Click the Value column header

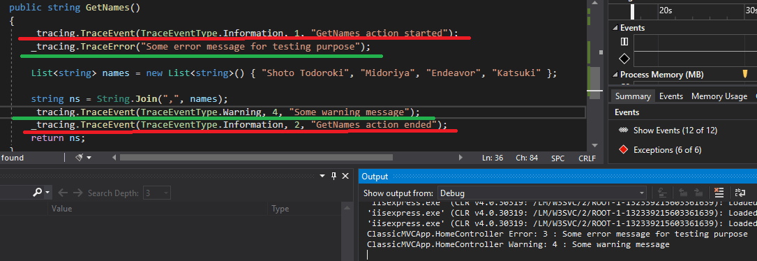[x=62, y=209]
